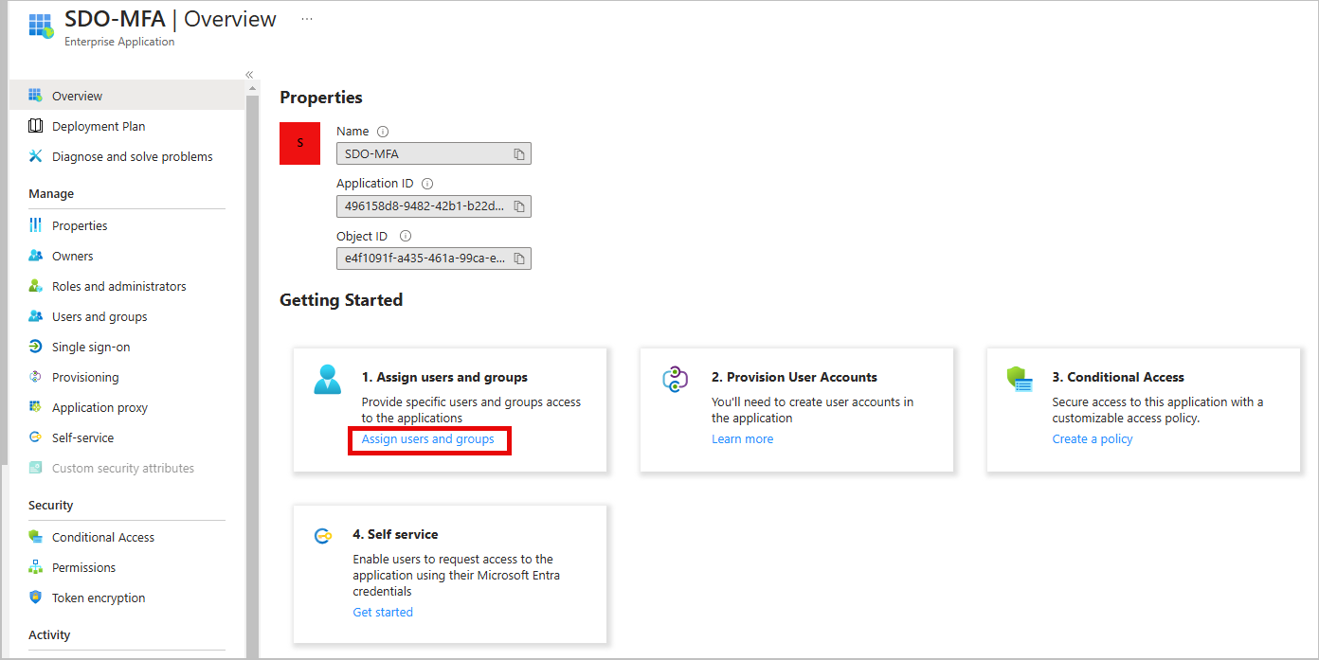
Task: Click the Learn more link
Action: (742, 439)
